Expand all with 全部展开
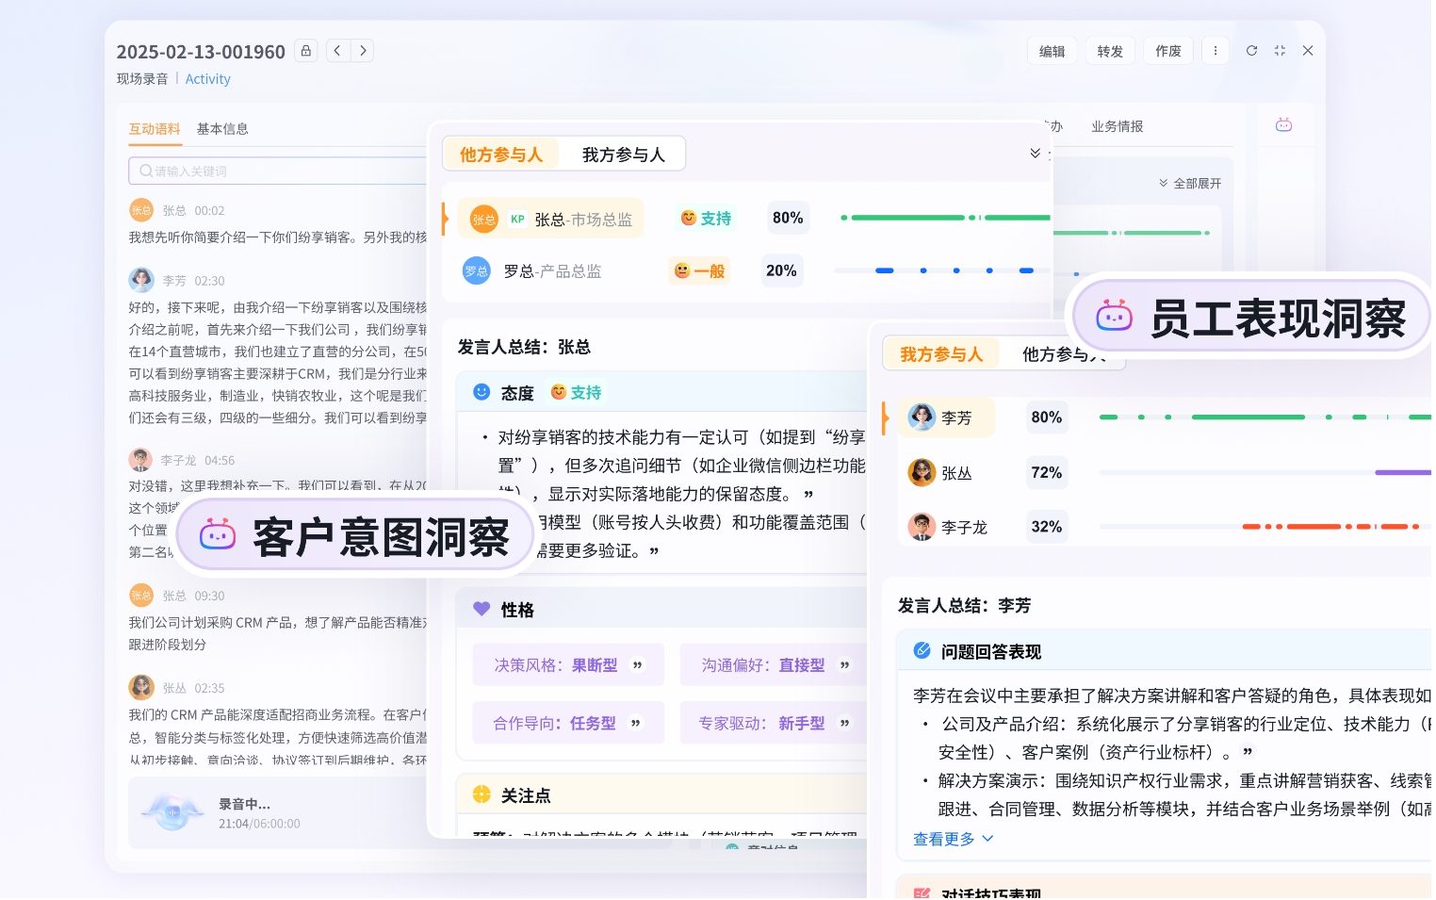Screen dimensions: 1436x900 (x=1190, y=183)
